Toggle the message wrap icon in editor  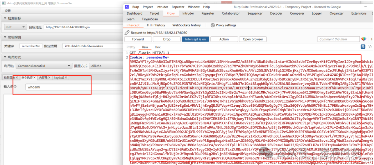coord(363,47)
